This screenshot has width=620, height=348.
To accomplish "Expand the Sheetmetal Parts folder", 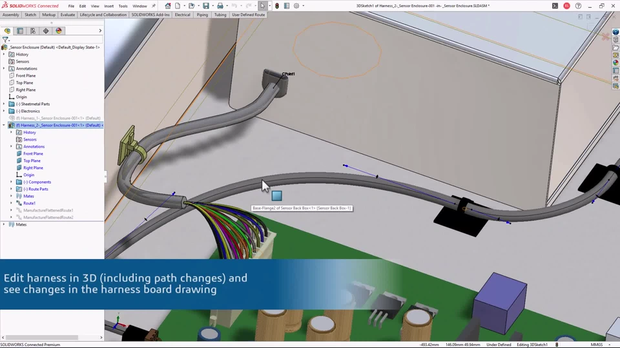I will point(4,104).
